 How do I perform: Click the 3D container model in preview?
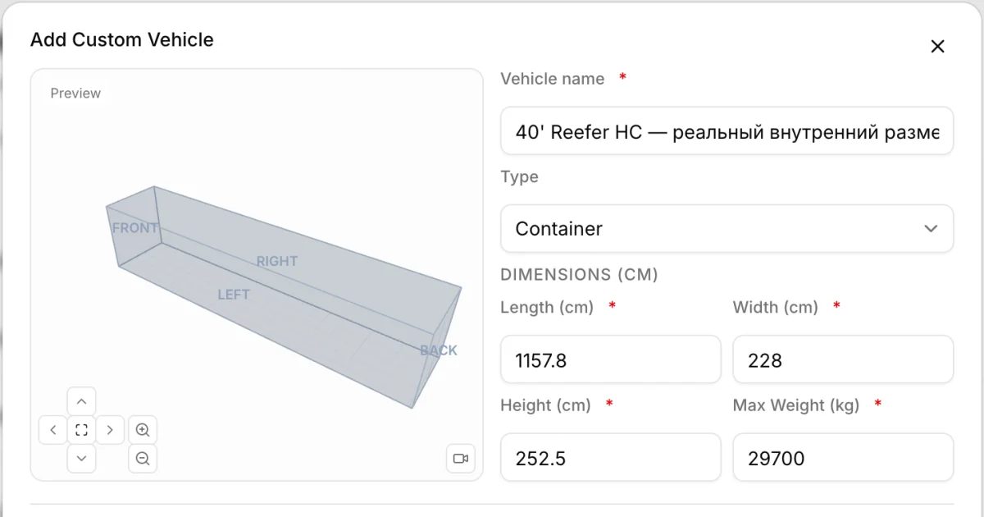pyautogui.click(x=284, y=295)
